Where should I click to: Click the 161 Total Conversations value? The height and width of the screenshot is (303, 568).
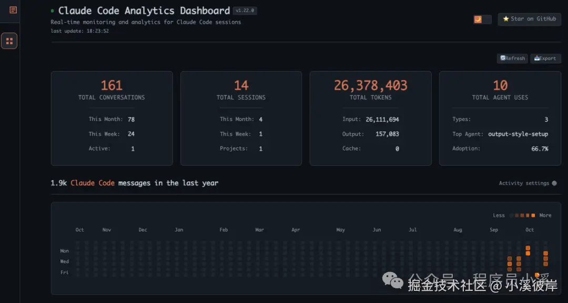click(111, 86)
